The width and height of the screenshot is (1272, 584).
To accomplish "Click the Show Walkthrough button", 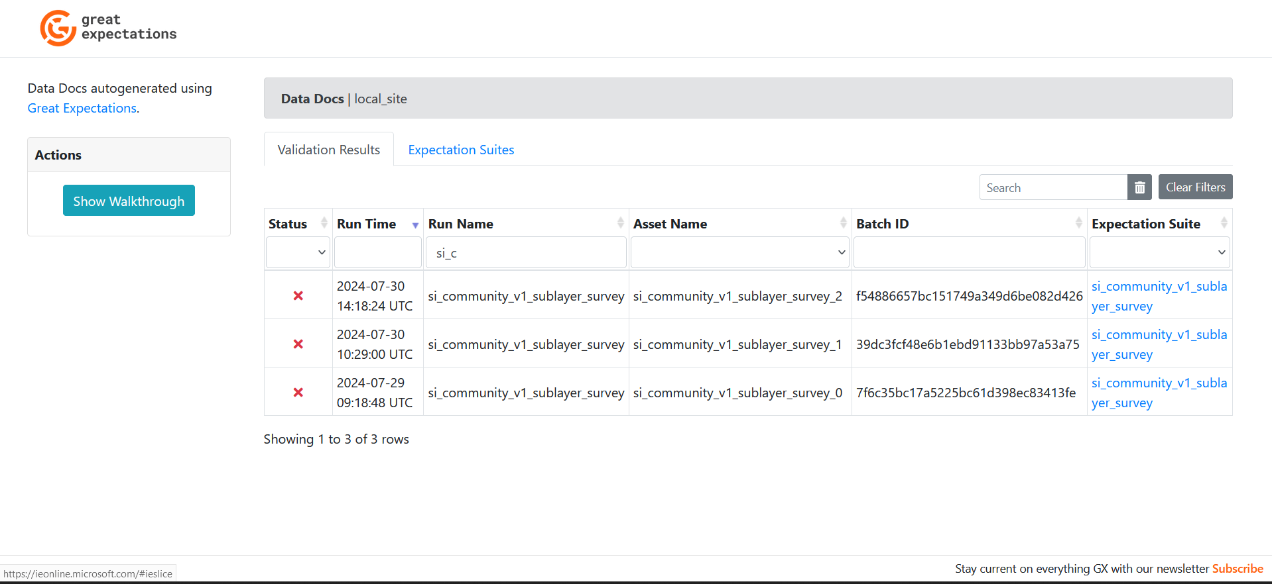I will (x=129, y=201).
